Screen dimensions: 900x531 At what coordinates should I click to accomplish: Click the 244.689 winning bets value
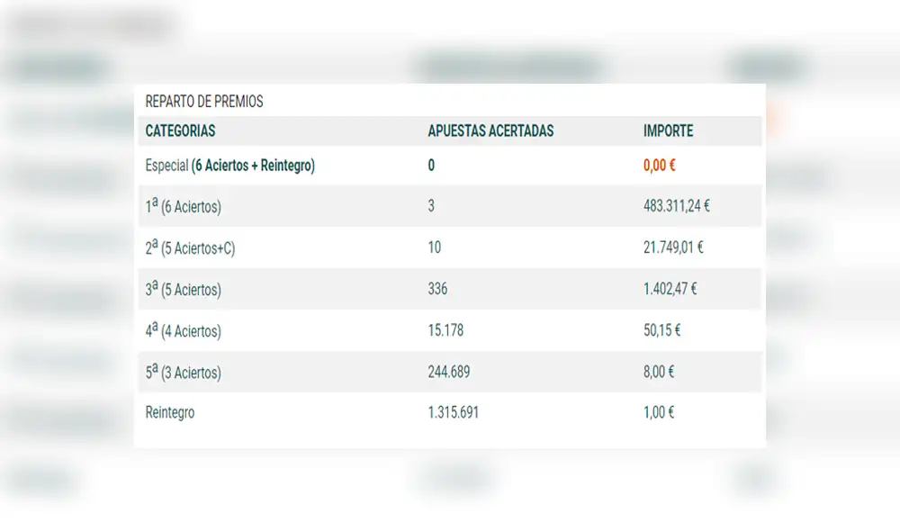point(448,372)
